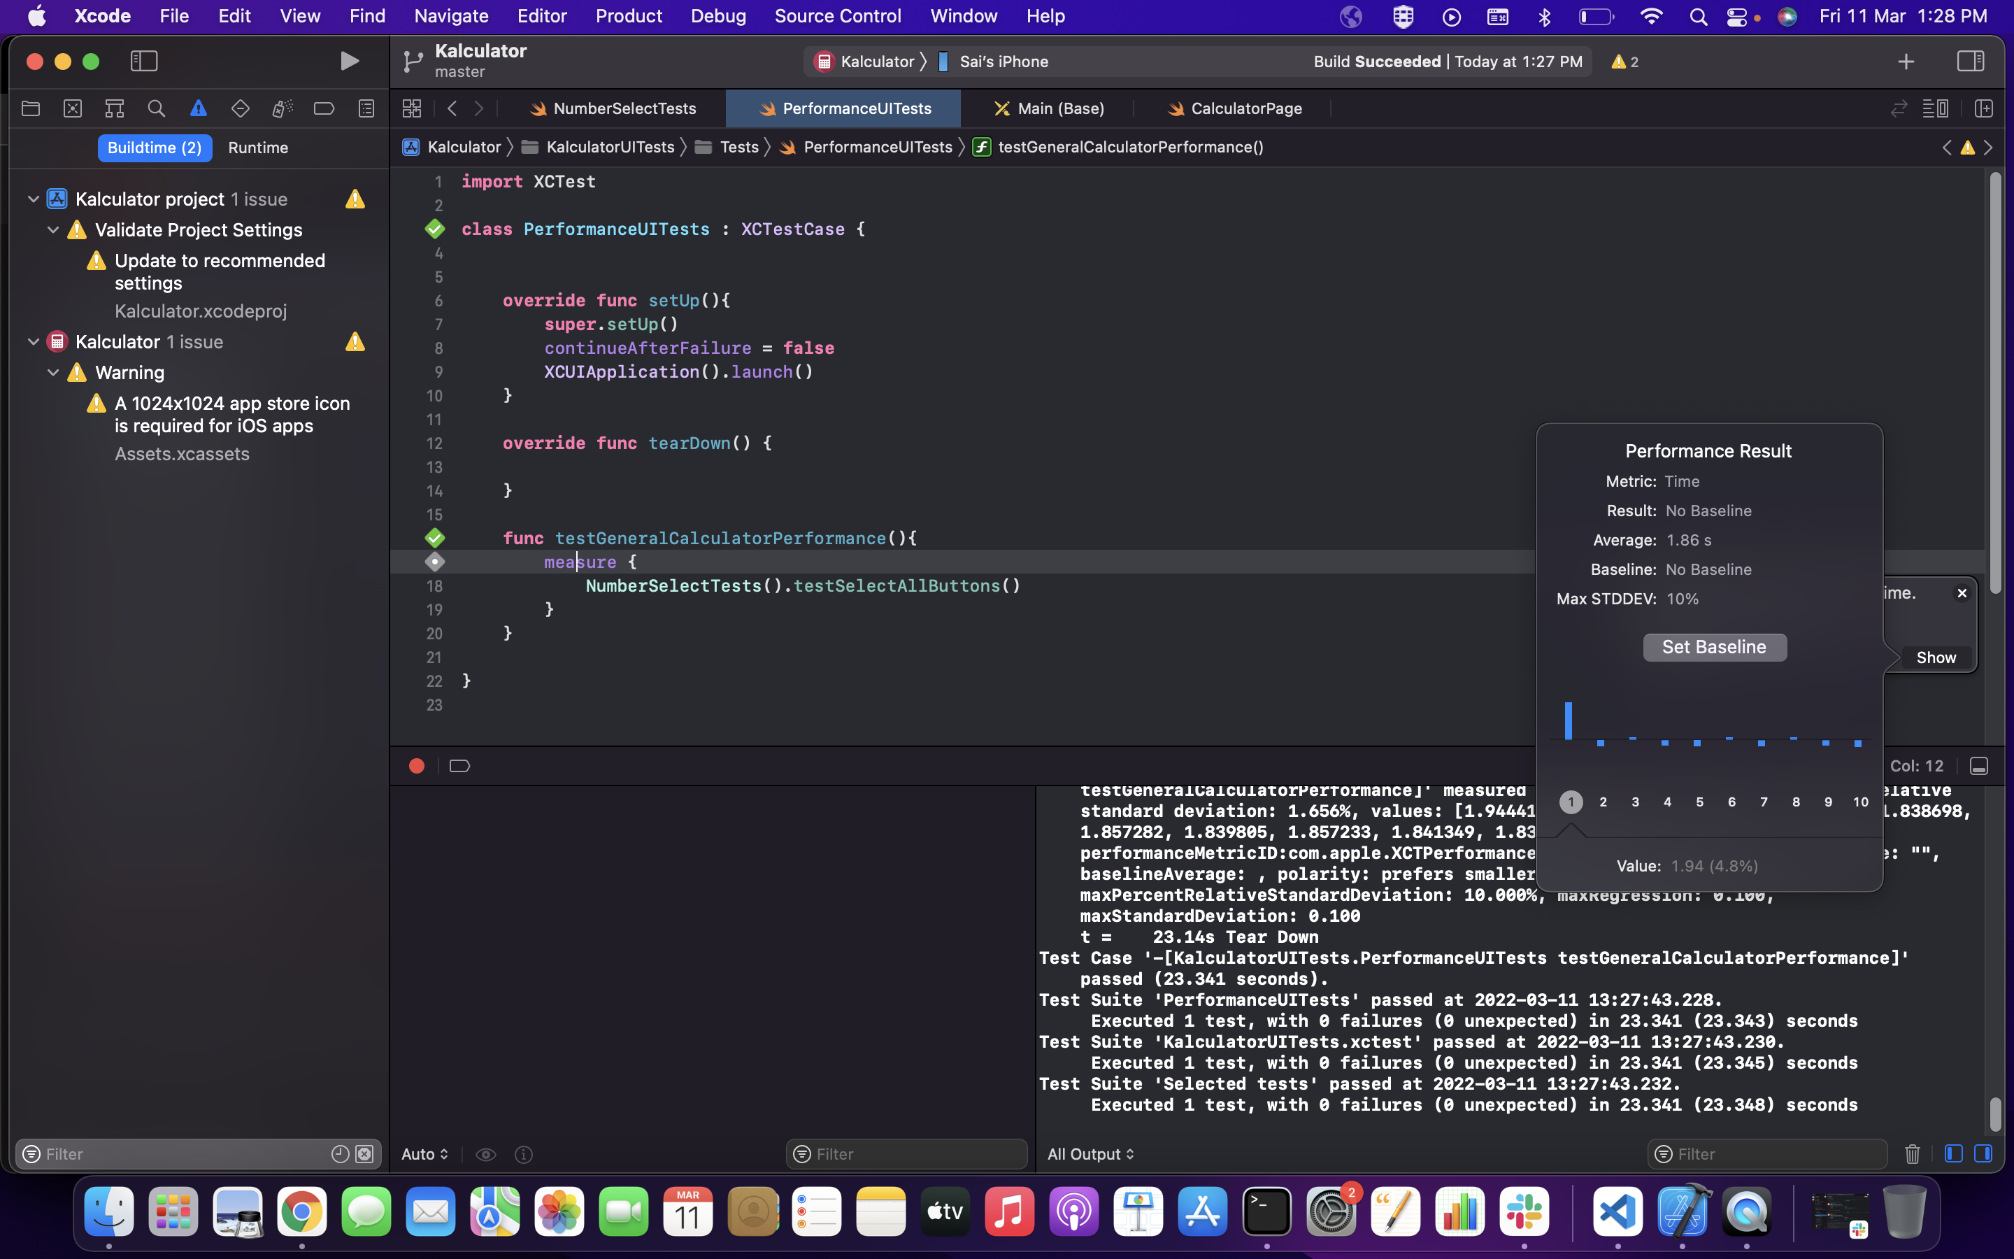Open the All Output dropdown
Viewport: 2014px width, 1259px height.
1090,1154
